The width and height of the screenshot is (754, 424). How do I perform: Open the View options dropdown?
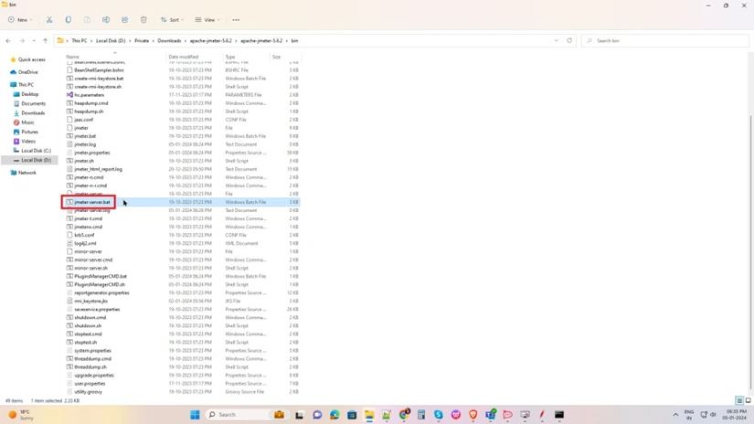207,19
